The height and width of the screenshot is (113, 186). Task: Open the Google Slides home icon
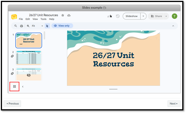pyautogui.click(x=14, y=17)
